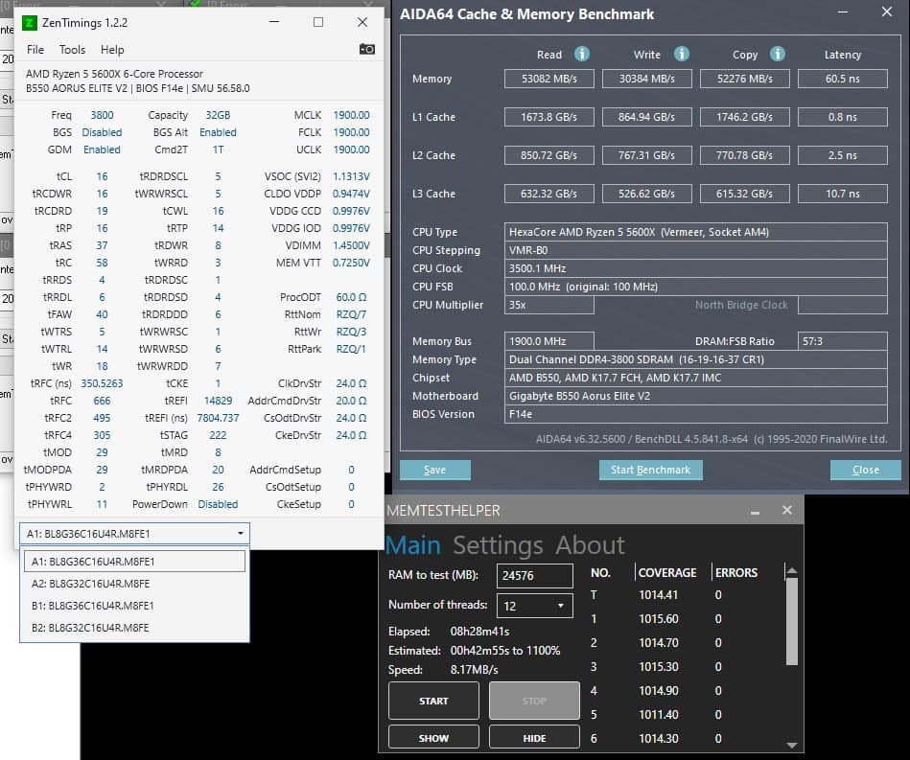Image resolution: width=910 pixels, height=760 pixels.
Task: Click the ProcODT value 60.0 Ω
Action: click(x=351, y=297)
